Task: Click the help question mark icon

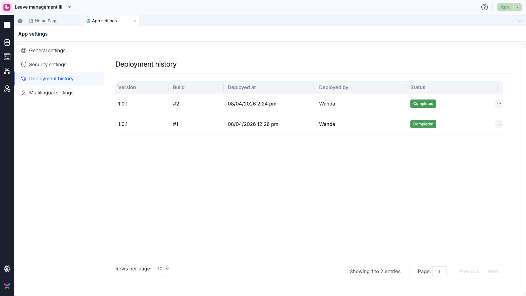Action: coord(484,7)
